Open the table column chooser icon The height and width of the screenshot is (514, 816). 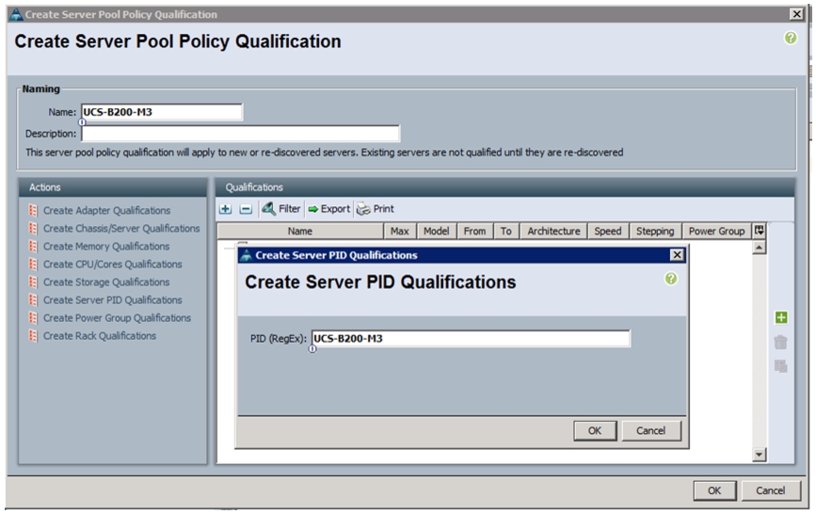760,231
